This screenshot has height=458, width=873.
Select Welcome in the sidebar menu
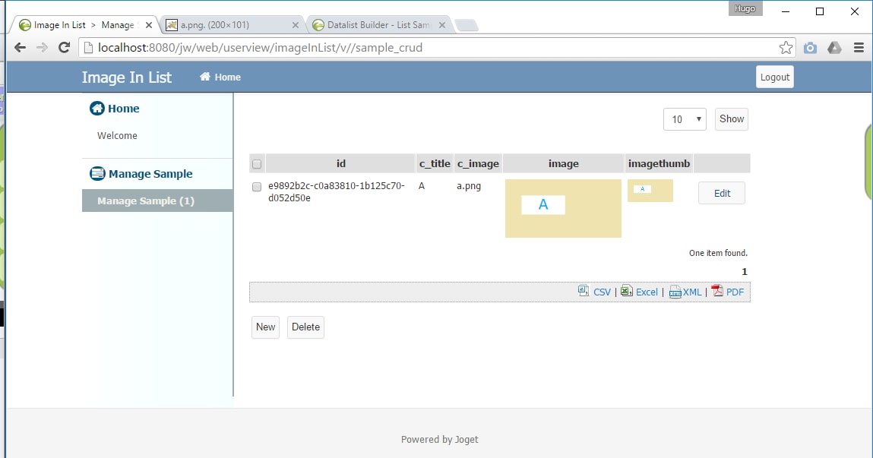117,135
